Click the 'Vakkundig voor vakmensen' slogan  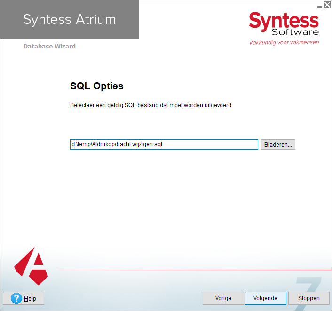click(x=284, y=42)
